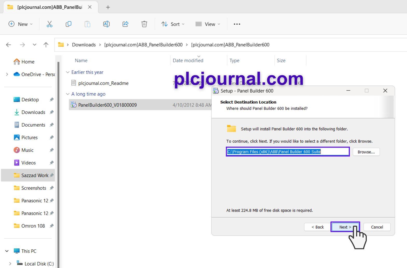Viewport: 407px width, 268px height.
Task: Click the Copy icon in toolbar
Action: (68, 24)
